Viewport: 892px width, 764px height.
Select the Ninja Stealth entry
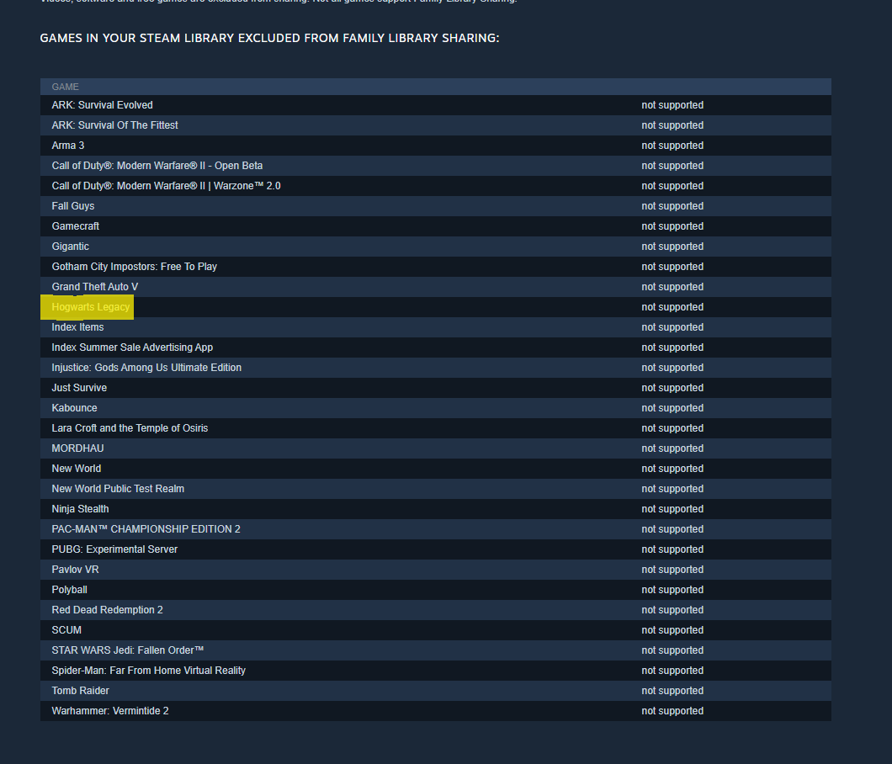80,509
